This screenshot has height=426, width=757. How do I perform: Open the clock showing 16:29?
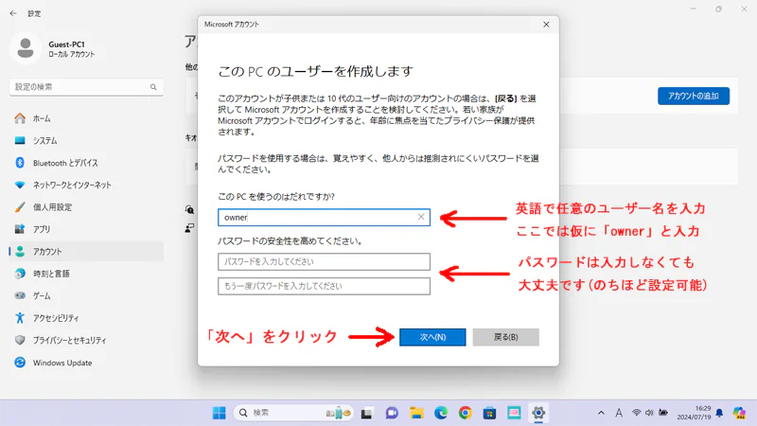(695, 413)
